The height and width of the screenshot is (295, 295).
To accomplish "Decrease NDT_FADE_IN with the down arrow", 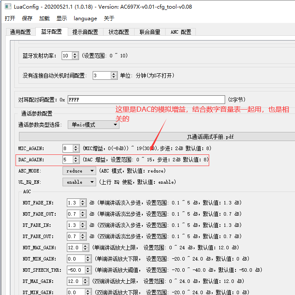I will click(83, 204).
